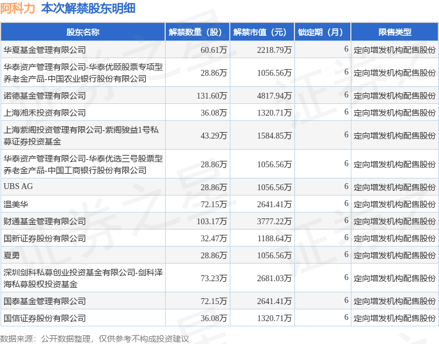Click the 1188.64万 market value cell
This screenshot has width=439, height=344.
[x=274, y=238]
